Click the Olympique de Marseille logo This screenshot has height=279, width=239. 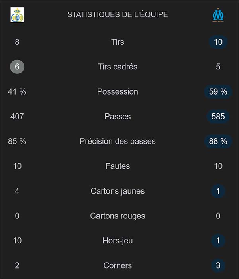[x=218, y=15]
